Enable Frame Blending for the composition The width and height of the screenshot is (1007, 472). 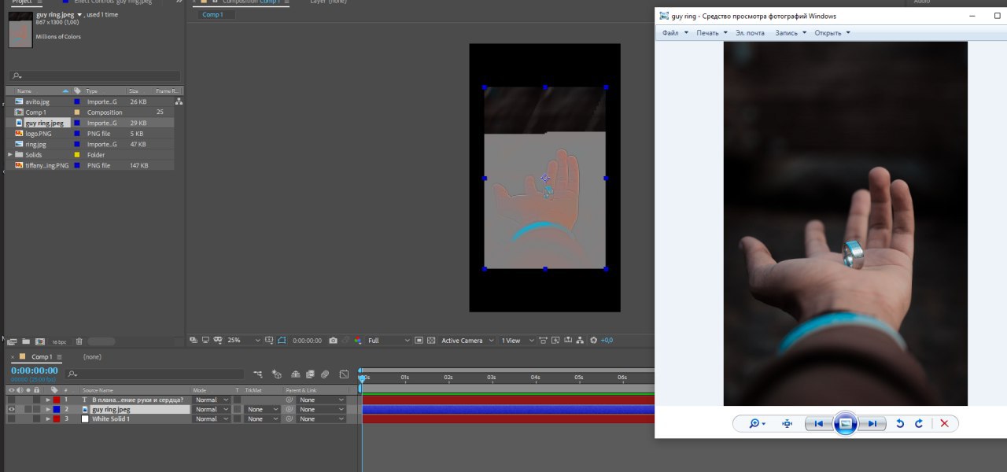pyautogui.click(x=310, y=374)
